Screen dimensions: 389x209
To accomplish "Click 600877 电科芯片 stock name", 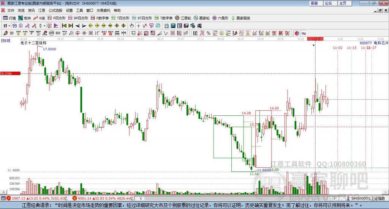I will pyautogui.click(x=374, y=43).
